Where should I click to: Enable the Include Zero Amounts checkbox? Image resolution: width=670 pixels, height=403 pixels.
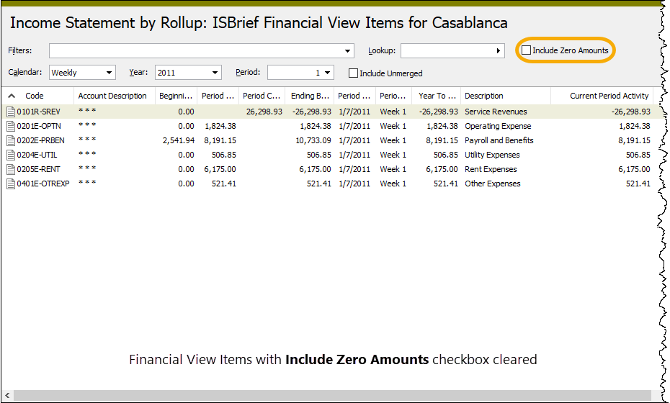[x=527, y=50]
